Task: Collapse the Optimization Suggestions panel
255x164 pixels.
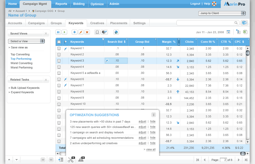Action: tap(154, 115)
